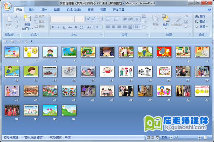Toggle Slide Sorter view button in status bar

153,137
